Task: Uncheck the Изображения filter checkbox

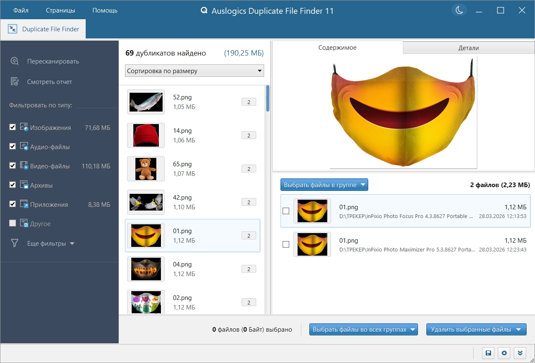Action: coord(13,127)
